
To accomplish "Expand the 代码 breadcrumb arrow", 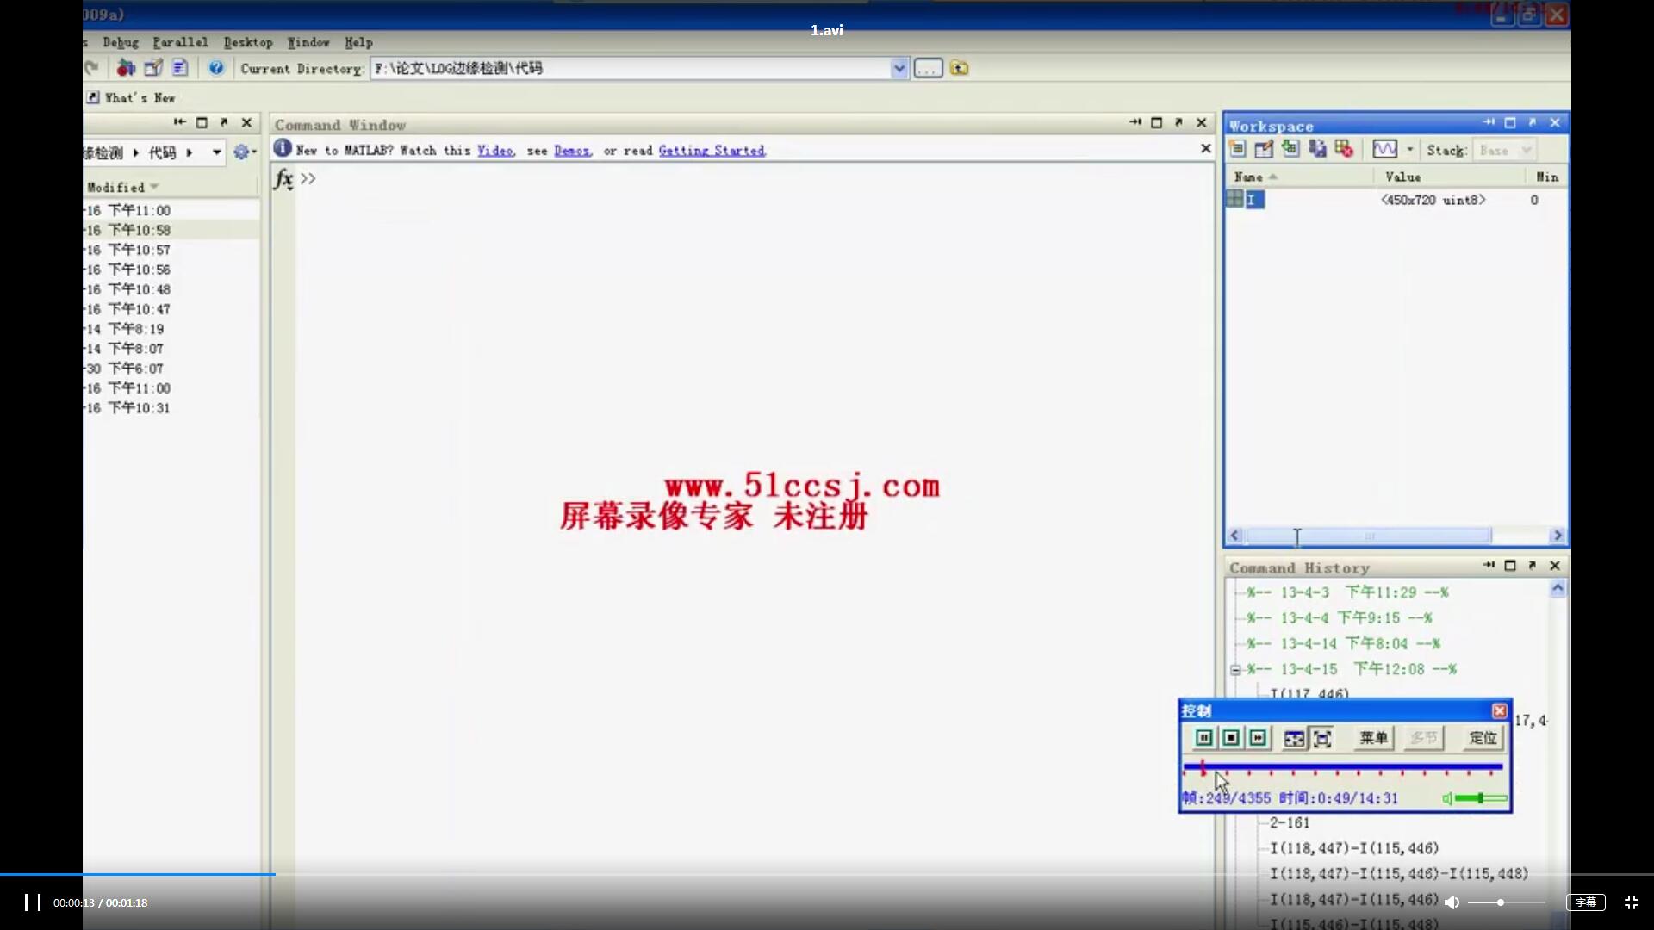I will (x=189, y=152).
